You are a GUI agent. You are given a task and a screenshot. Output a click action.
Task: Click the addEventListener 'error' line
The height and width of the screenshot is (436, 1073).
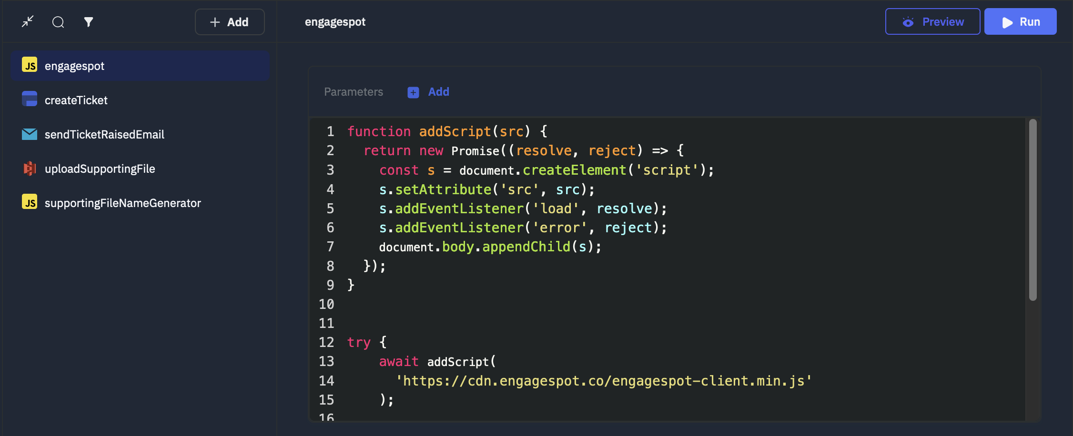(x=523, y=228)
